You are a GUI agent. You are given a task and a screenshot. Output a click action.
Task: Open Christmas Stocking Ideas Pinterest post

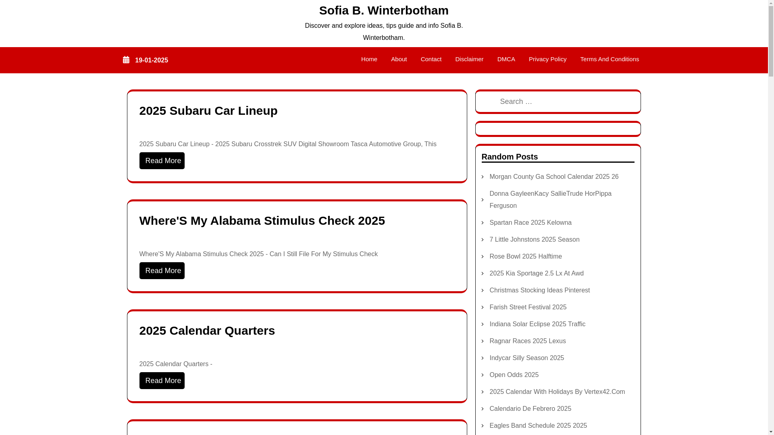540,290
